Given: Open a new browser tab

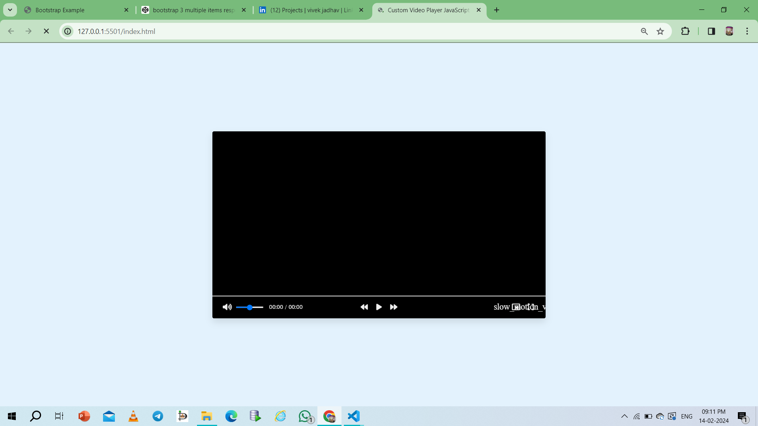Looking at the screenshot, I should pos(497,10).
